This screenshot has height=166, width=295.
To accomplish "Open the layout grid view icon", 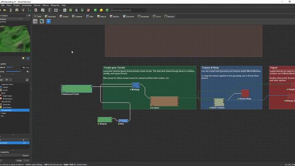I will click(x=56, y=10).
